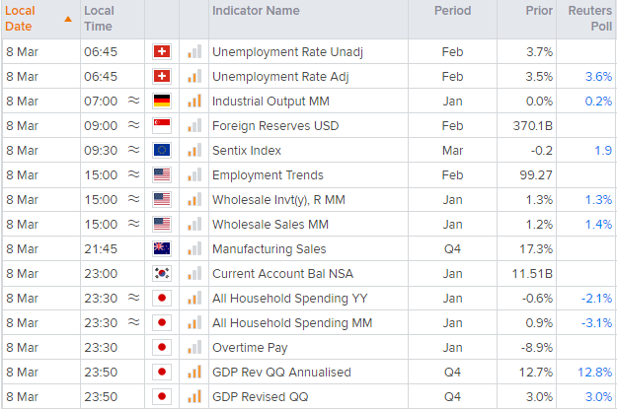Click the approximate-time symbol in Sentix Index row
The image size is (617, 409).
click(134, 150)
